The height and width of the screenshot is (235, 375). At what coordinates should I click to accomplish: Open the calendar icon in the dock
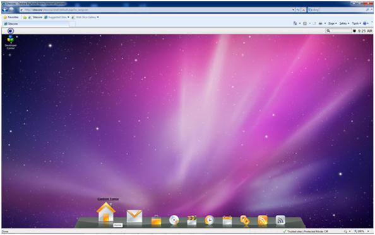pyautogui.click(x=227, y=220)
